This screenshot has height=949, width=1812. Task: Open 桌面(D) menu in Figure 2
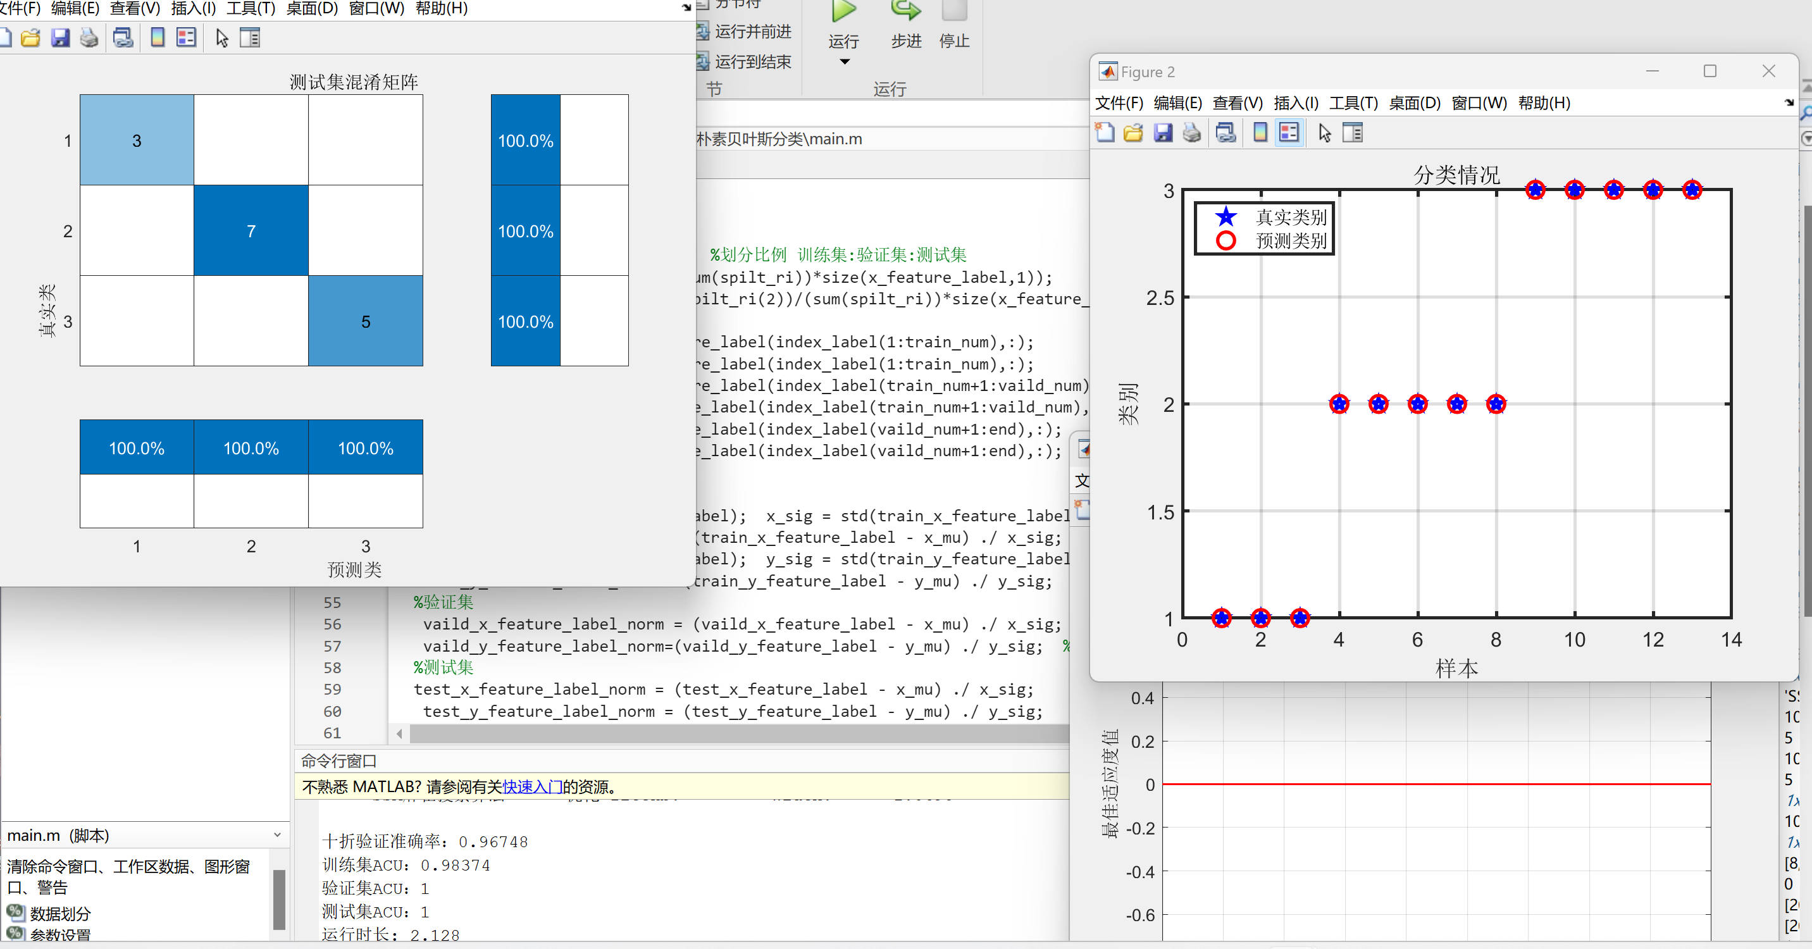[1415, 102]
